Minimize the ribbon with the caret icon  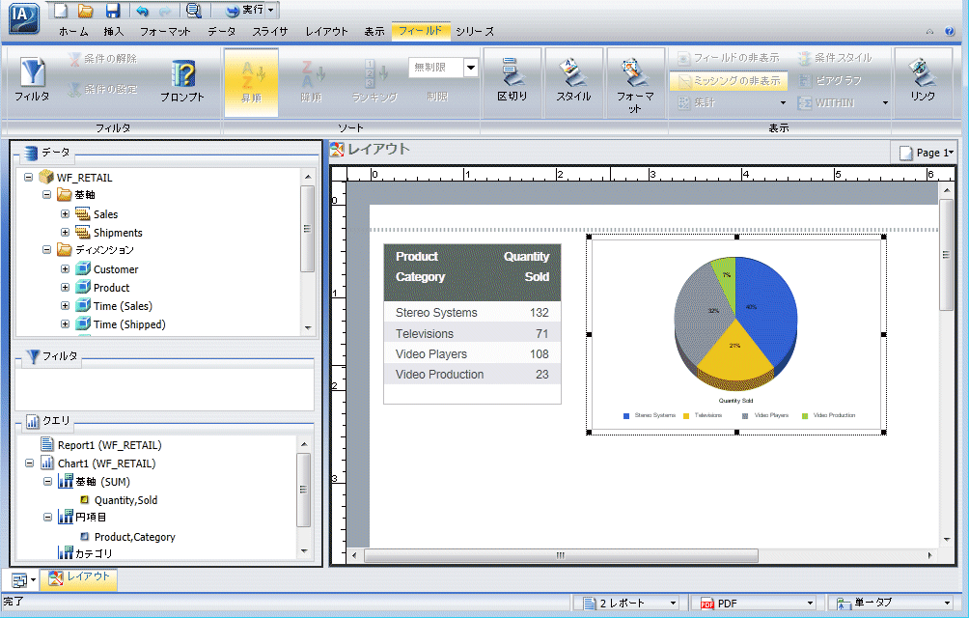click(929, 32)
